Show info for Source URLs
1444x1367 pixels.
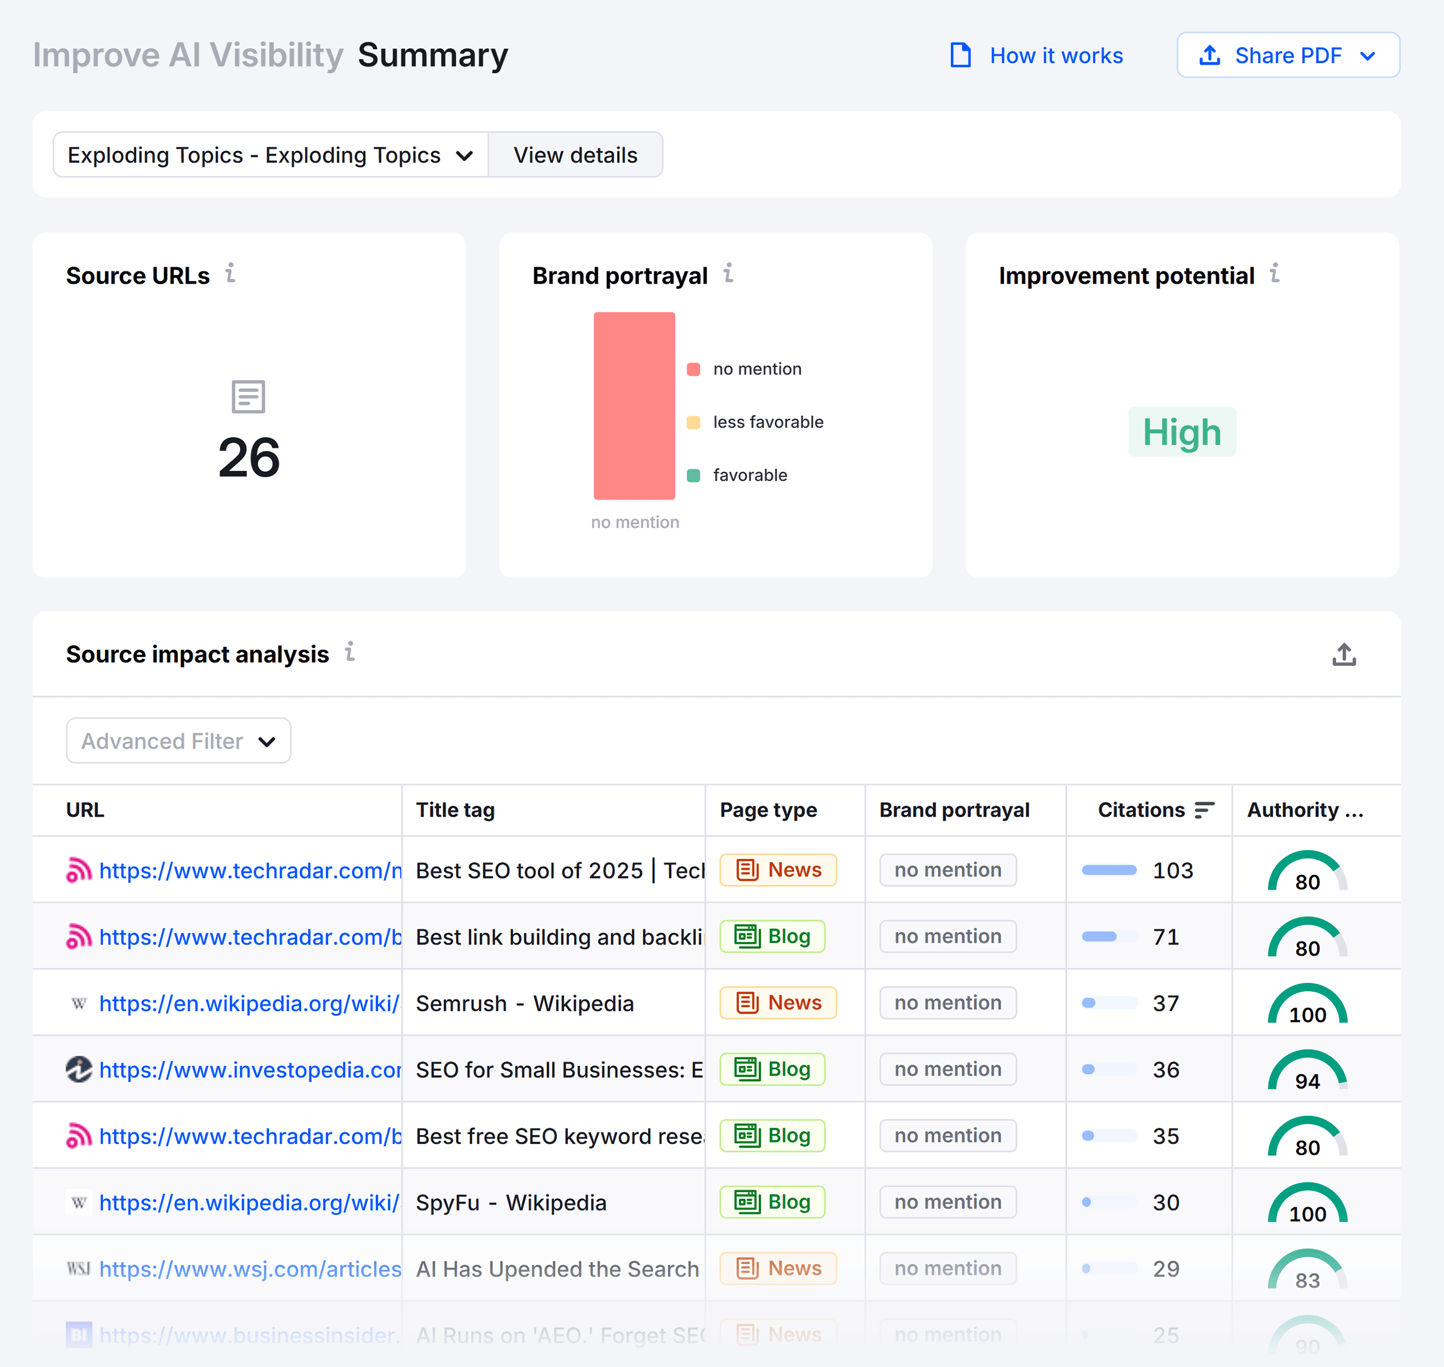coord(230,273)
